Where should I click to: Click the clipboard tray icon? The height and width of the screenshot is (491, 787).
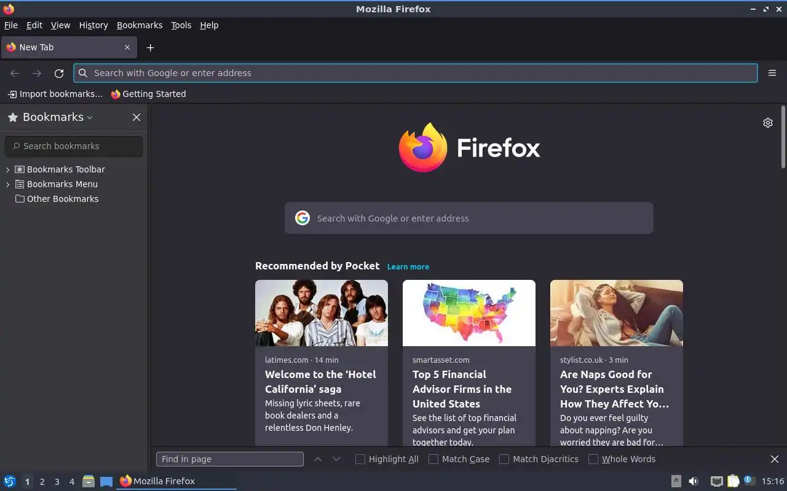point(733,481)
